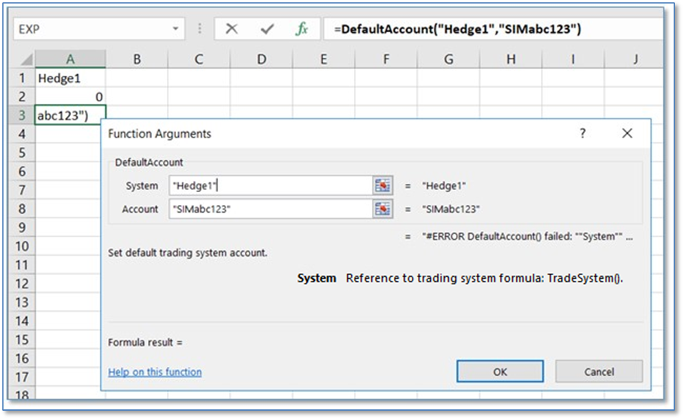Open the Name Box dropdown arrow

(x=176, y=30)
